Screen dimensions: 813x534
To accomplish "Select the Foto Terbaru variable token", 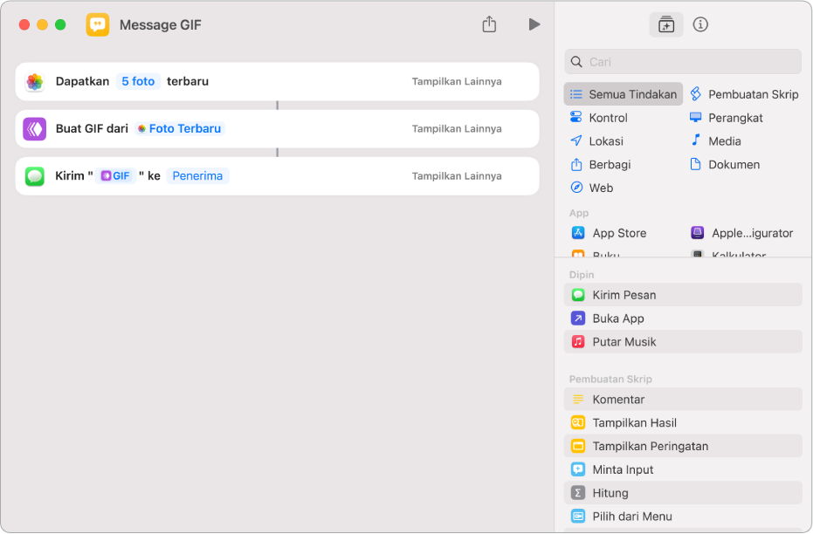I will 179,128.
